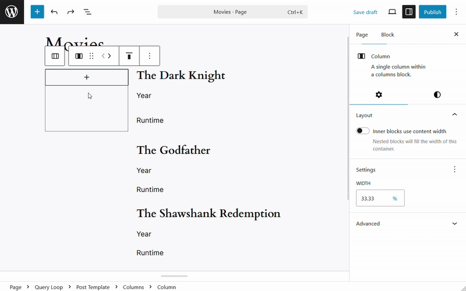The height and width of the screenshot is (291, 466).
Task: Change vertical alignment in the block toolbar
Action: pos(129,56)
